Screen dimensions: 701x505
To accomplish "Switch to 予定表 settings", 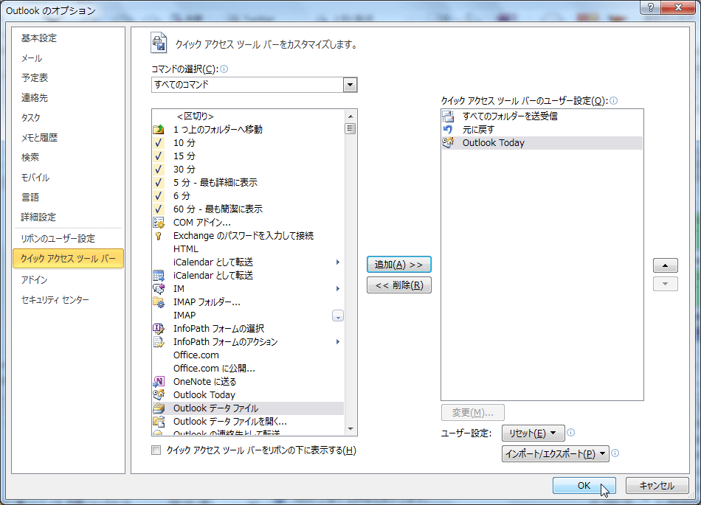I will 35,77.
